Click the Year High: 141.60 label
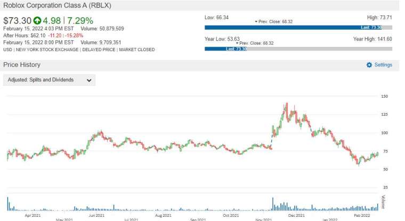 372,39
